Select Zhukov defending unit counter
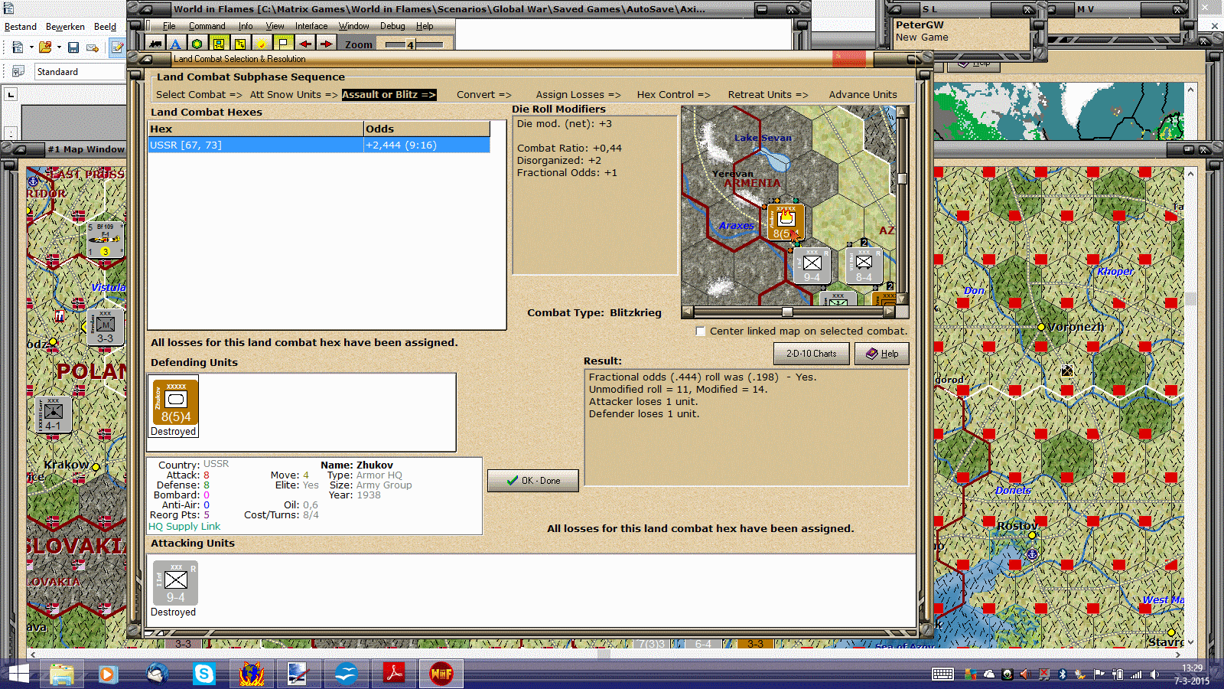 pos(175,402)
